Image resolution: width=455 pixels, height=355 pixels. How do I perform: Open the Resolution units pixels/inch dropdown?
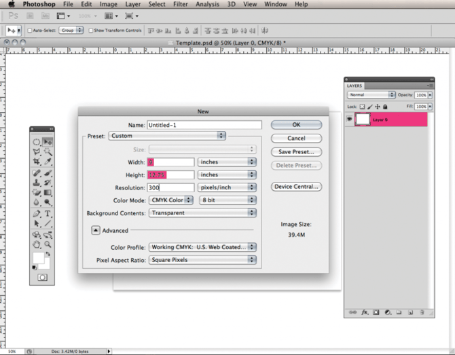(x=227, y=187)
